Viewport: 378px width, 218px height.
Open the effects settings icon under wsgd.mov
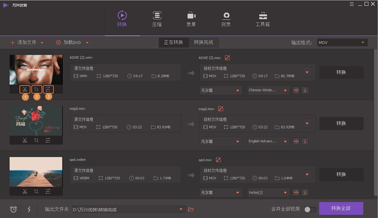pyautogui.click(x=48, y=141)
